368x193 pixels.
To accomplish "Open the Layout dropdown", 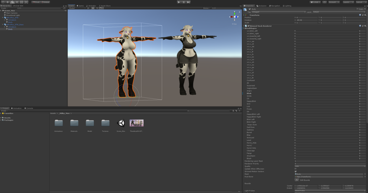I will coord(361,2).
